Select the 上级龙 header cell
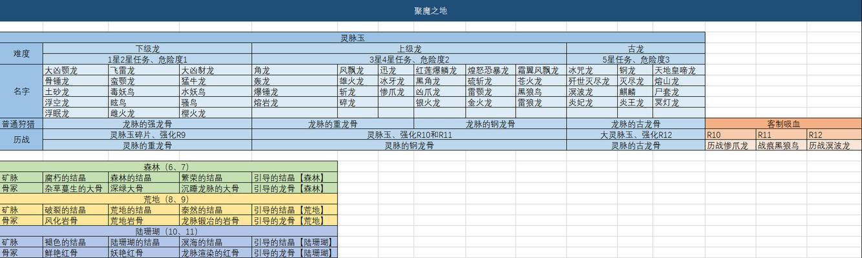 coord(409,48)
